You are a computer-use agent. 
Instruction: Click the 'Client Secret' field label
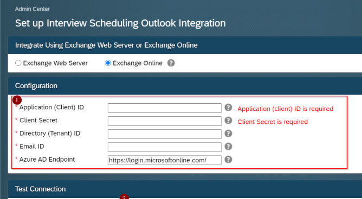tap(38, 120)
